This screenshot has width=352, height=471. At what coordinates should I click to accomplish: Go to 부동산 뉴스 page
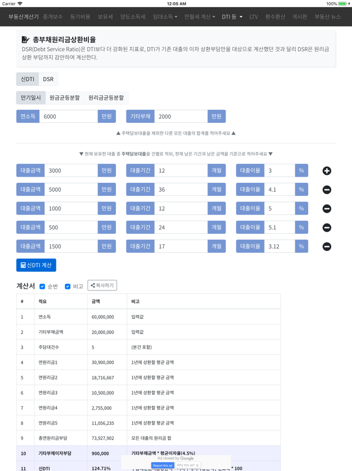pyautogui.click(x=327, y=17)
